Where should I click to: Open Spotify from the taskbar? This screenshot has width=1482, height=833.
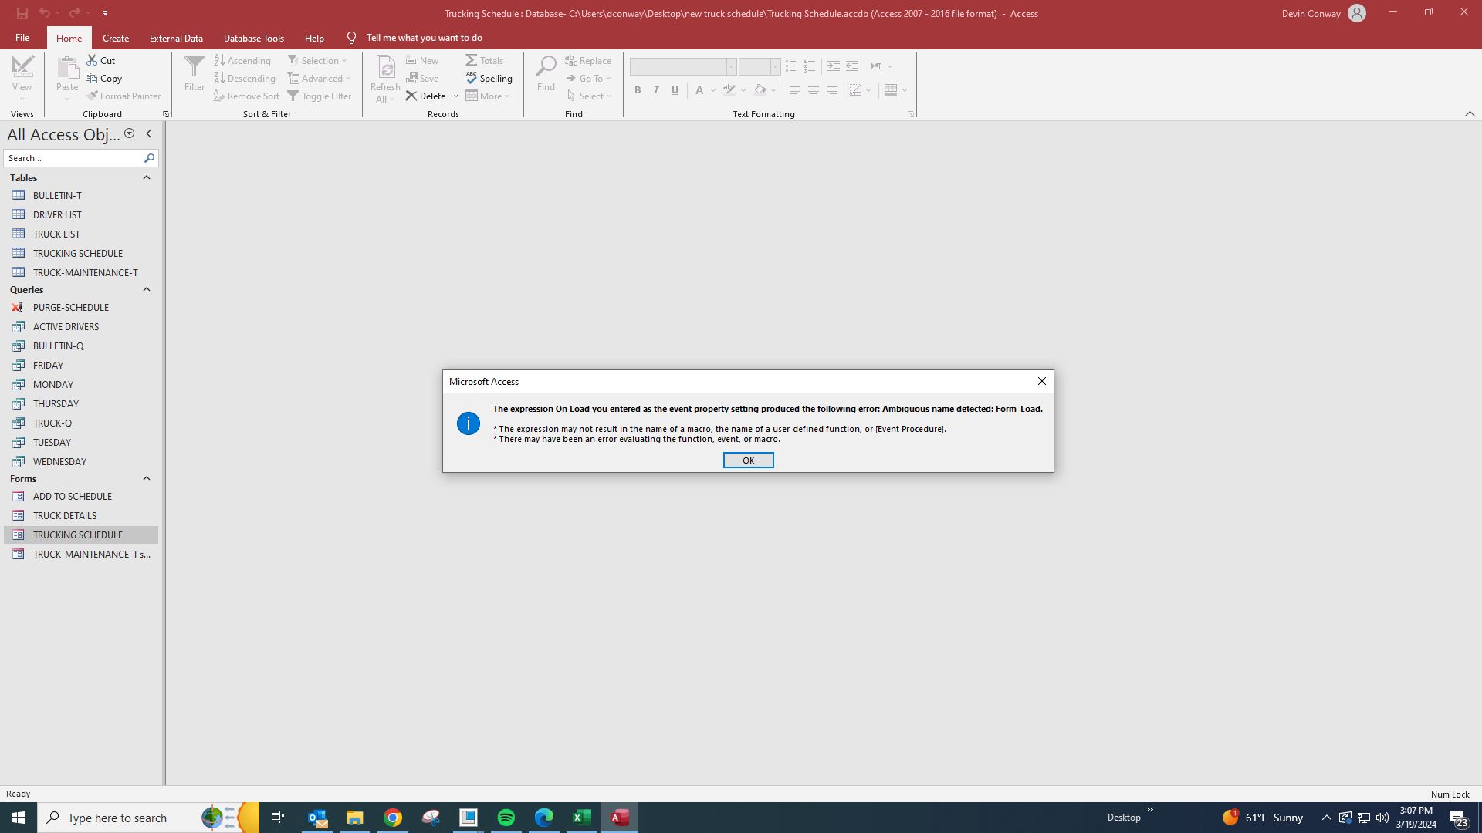click(x=506, y=818)
